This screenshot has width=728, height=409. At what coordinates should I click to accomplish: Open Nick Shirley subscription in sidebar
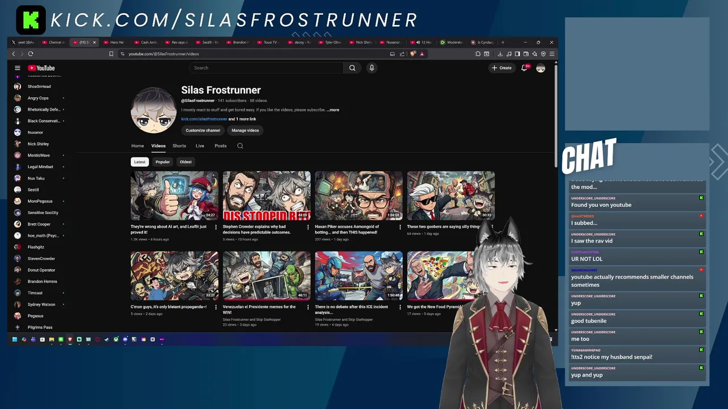coord(39,144)
